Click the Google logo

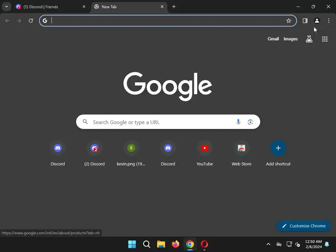[x=168, y=86]
